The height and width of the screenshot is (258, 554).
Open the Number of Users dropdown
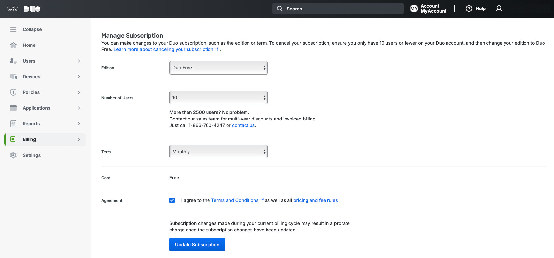coord(219,98)
